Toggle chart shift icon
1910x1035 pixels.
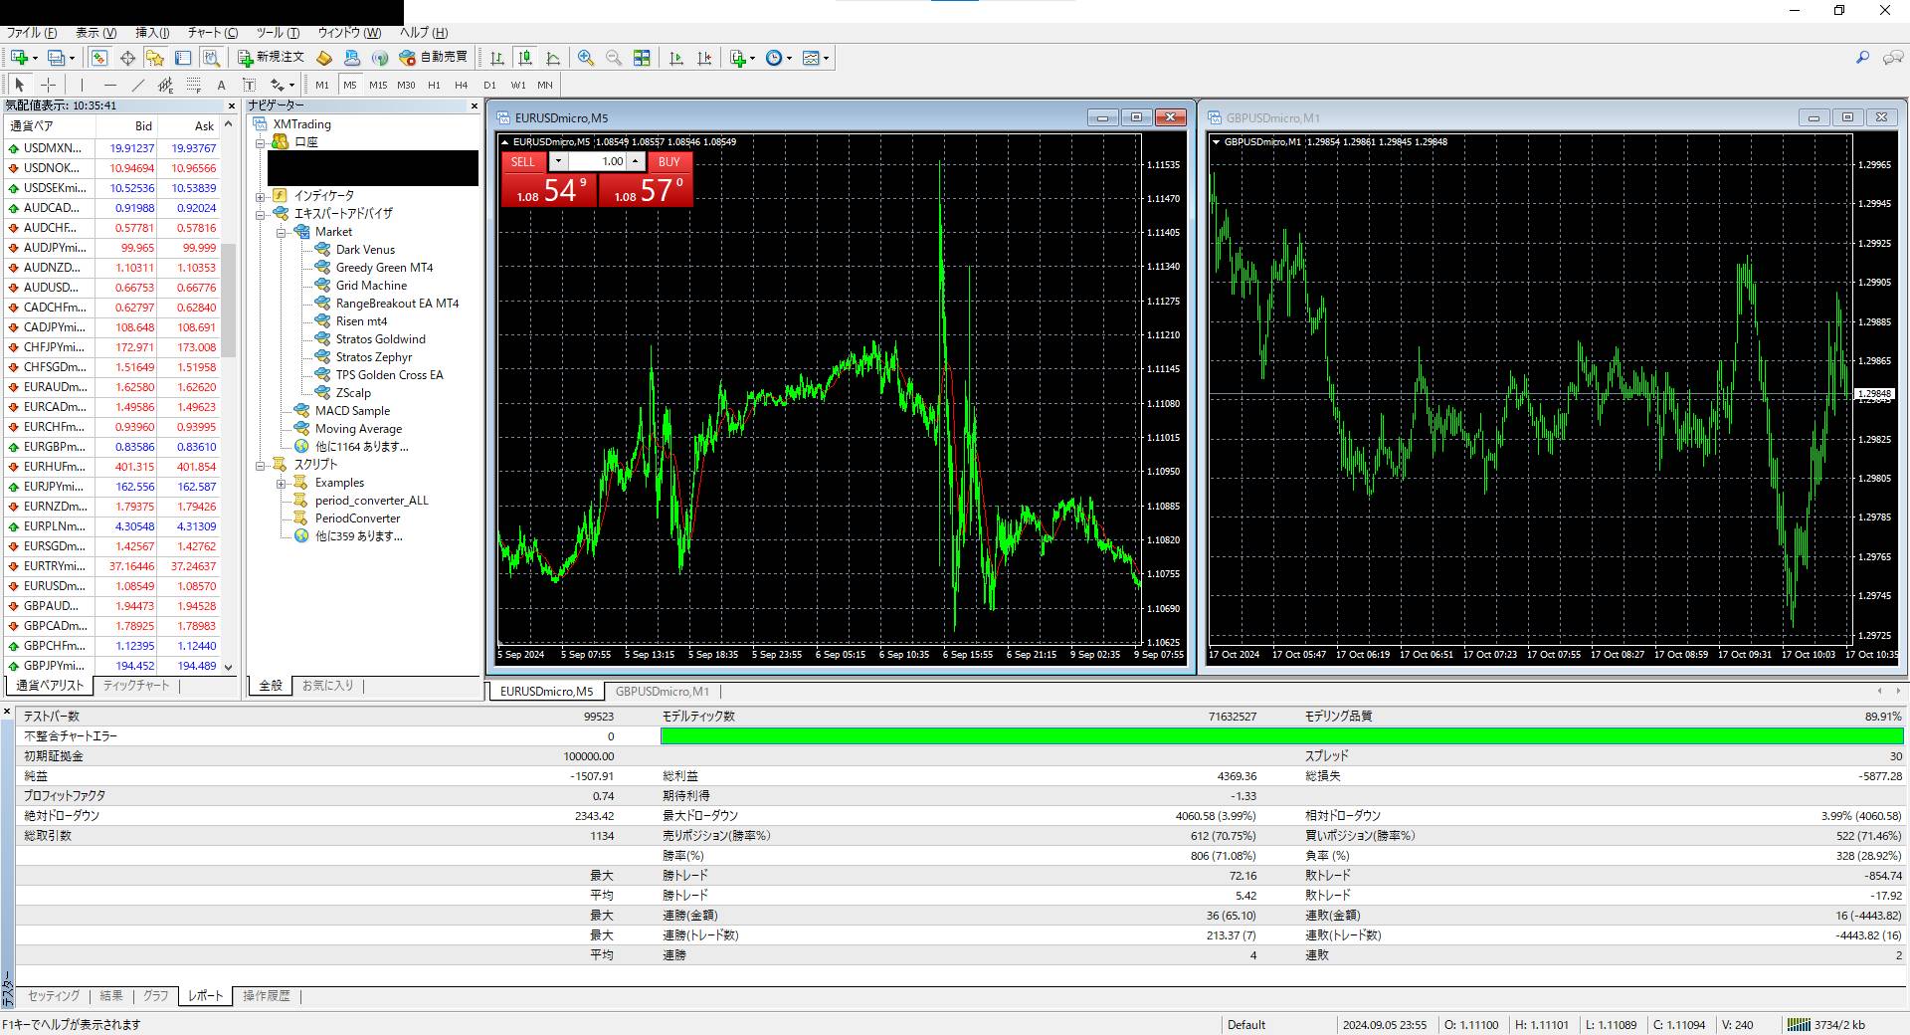pyautogui.click(x=704, y=58)
